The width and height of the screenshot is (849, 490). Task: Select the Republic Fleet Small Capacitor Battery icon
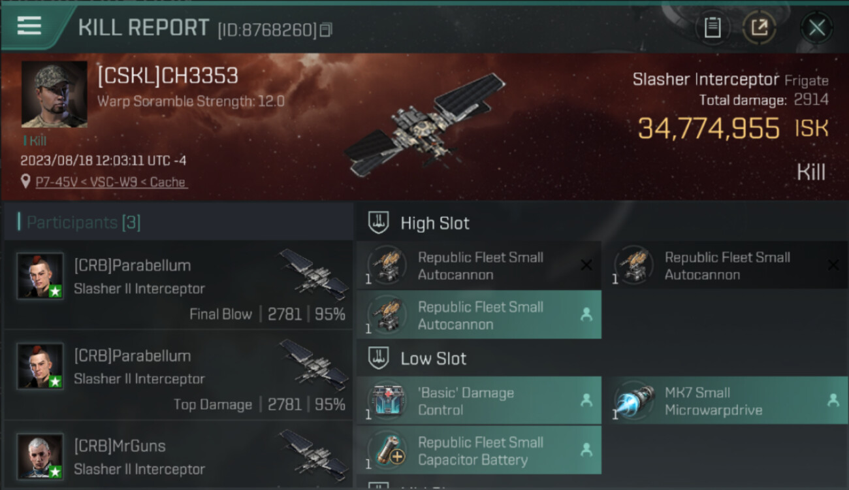[388, 450]
